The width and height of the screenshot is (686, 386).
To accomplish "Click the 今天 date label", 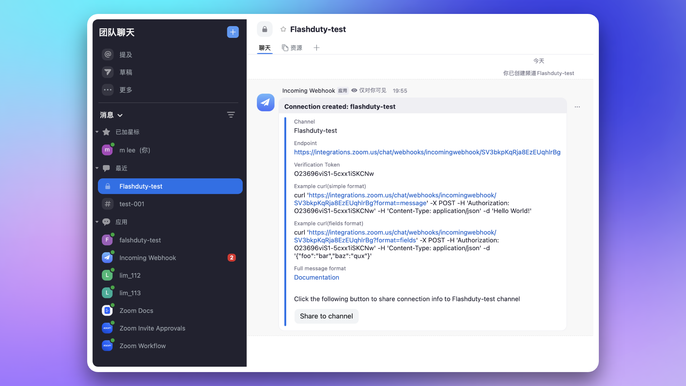I will (538, 61).
